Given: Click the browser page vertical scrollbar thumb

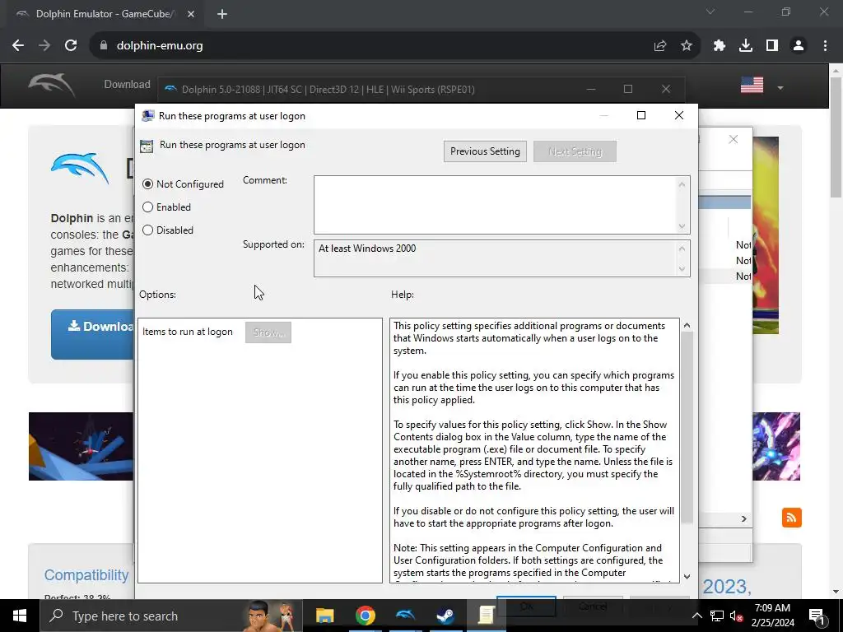Looking at the screenshot, I should pos(836,137).
